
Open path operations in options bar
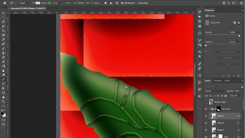(x=106, y=3)
